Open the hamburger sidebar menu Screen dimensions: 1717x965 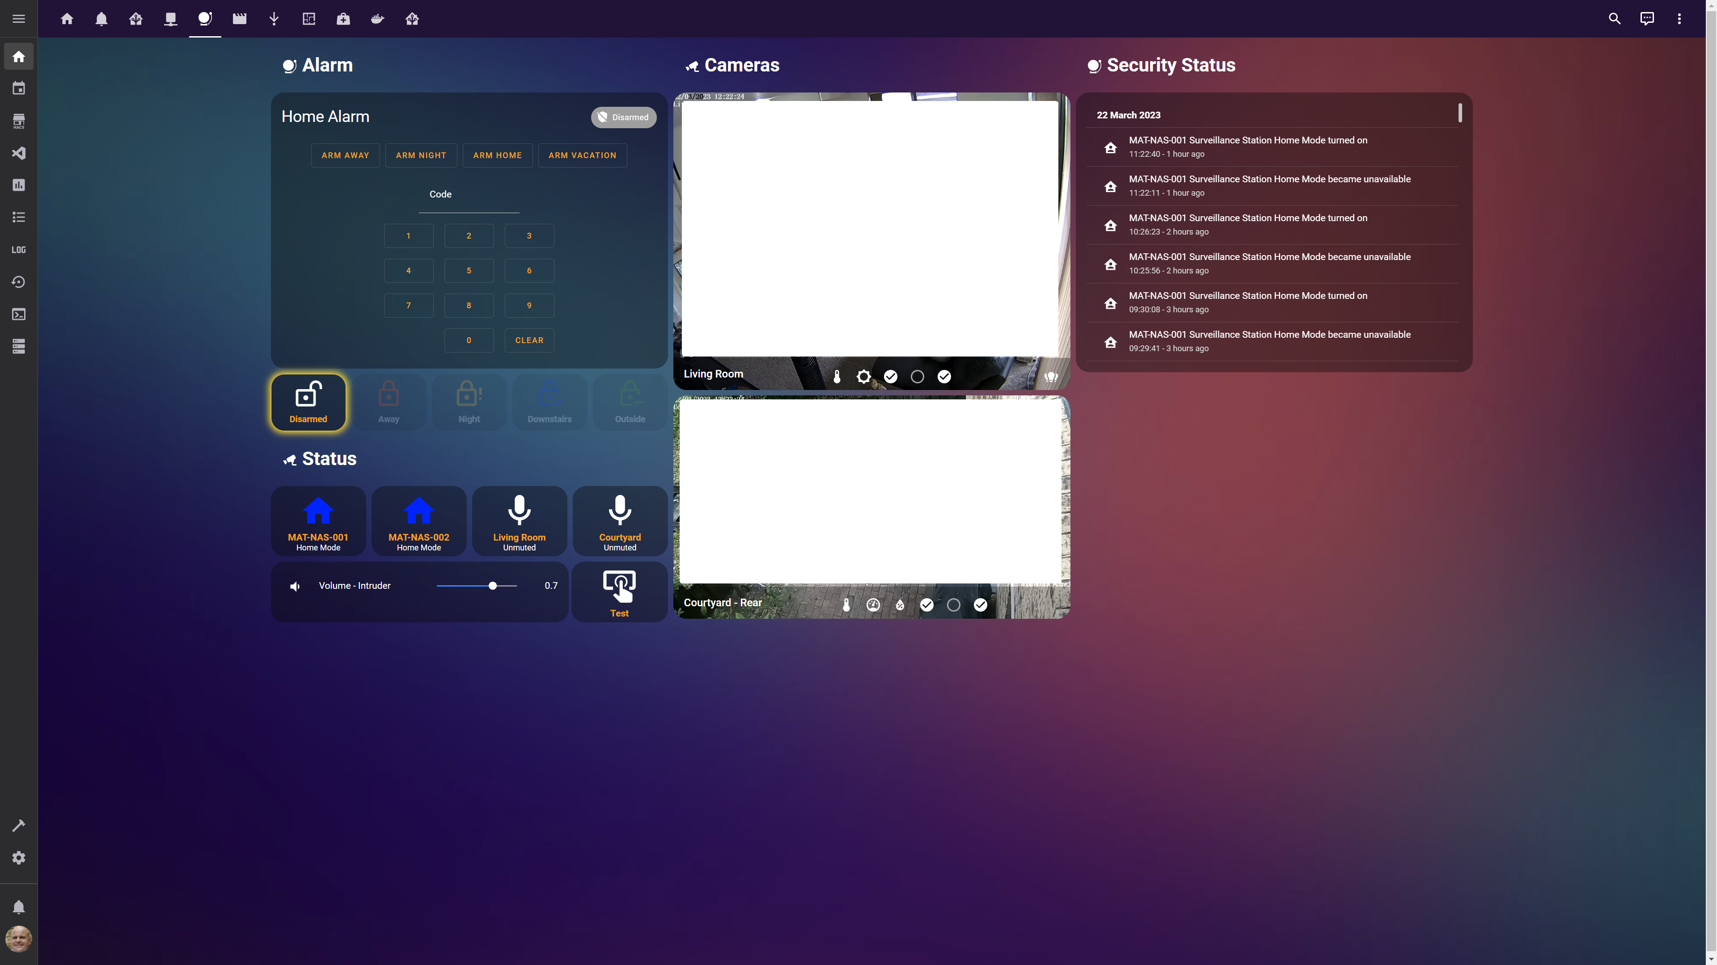point(19,19)
